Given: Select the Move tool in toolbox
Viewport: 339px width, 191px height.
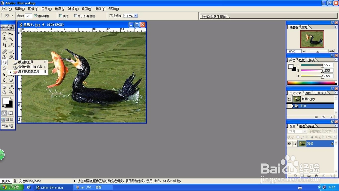Looking at the screenshot, I should (11, 34).
